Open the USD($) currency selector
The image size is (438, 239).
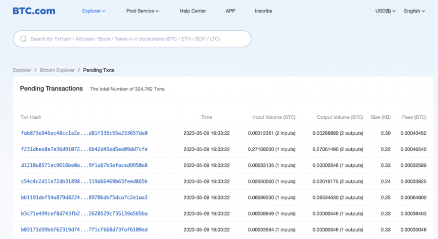click(x=385, y=11)
